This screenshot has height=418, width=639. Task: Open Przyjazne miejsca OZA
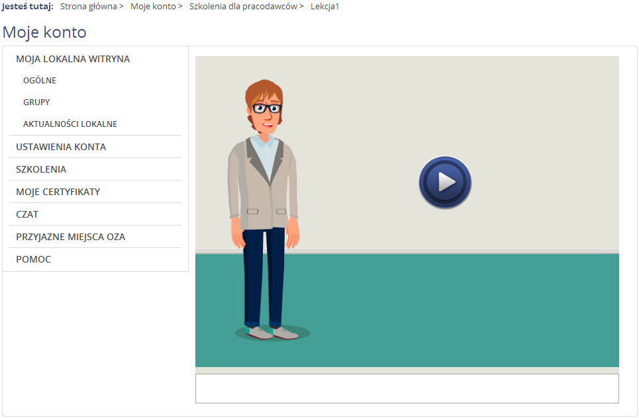[x=70, y=237]
